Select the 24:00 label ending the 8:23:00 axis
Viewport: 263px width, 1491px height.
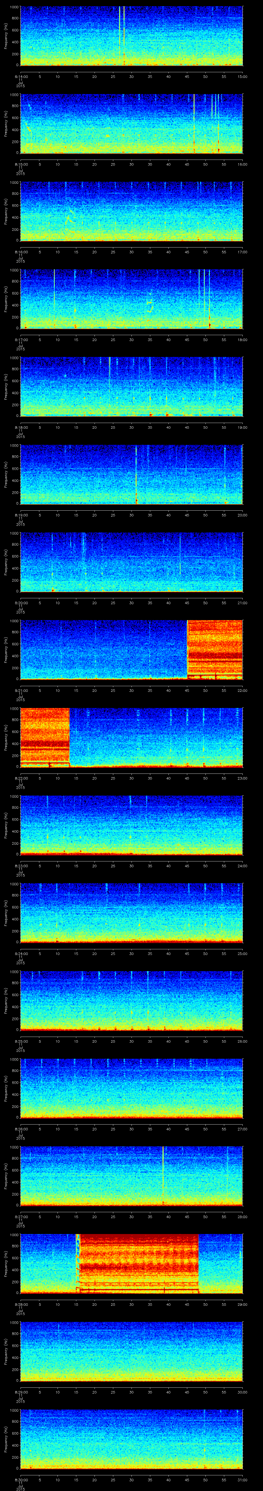coord(242,865)
